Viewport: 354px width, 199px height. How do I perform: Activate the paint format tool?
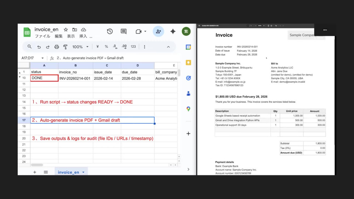click(x=65, y=47)
